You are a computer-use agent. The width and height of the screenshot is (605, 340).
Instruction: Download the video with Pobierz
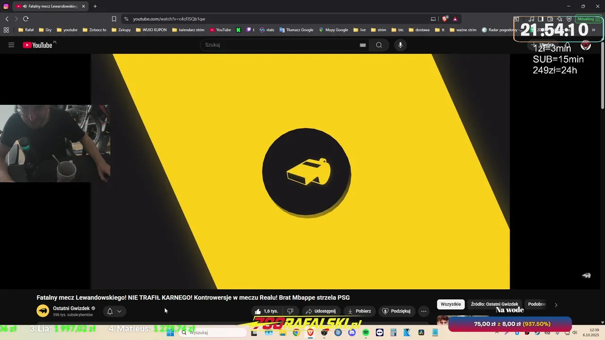(359, 311)
